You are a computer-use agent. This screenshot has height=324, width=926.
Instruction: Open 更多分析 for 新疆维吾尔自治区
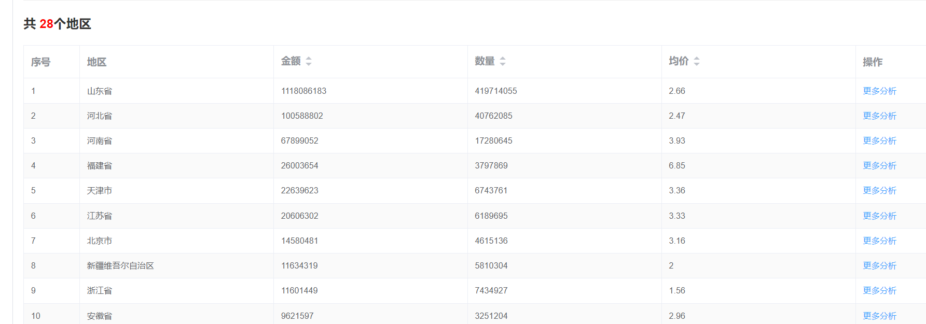tap(879, 265)
